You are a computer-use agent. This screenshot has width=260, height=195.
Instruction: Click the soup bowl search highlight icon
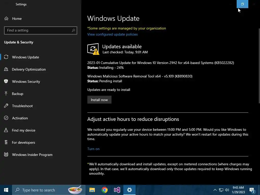click(x=75, y=190)
